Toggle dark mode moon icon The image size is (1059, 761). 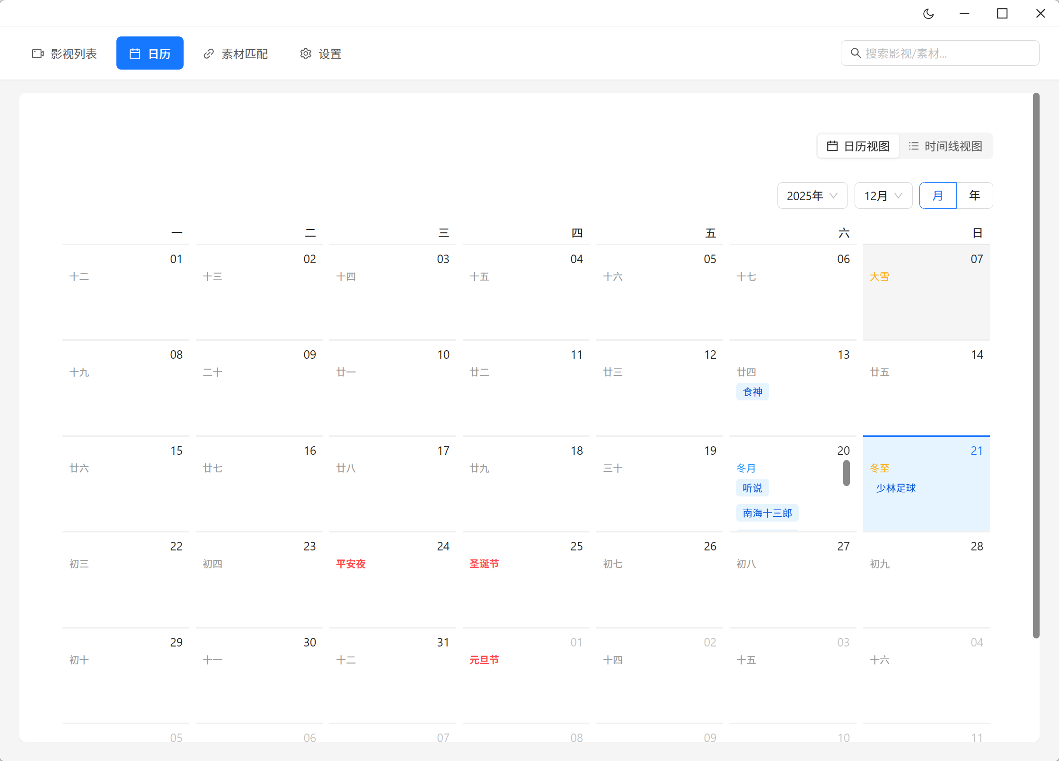point(928,14)
